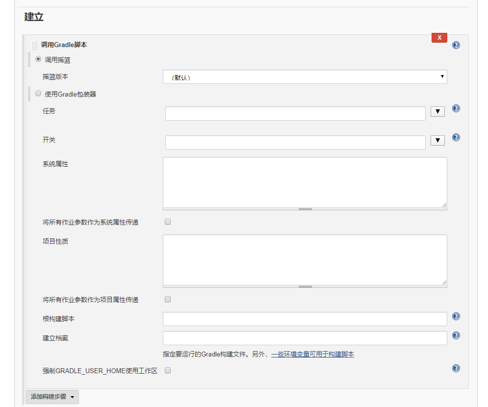488x407 pixels.
Task: Open the 摇篮版本 dropdown
Action: [x=305, y=77]
